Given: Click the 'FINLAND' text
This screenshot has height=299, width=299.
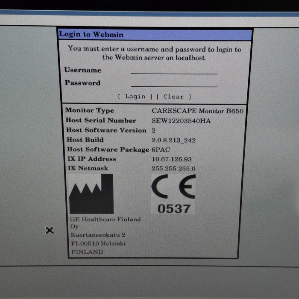Looking at the screenshot, I should click(87, 252).
